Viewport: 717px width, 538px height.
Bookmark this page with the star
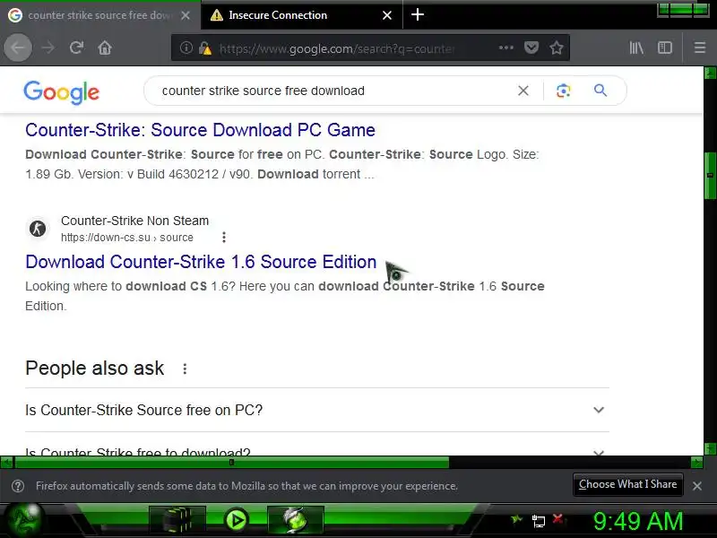(556, 48)
